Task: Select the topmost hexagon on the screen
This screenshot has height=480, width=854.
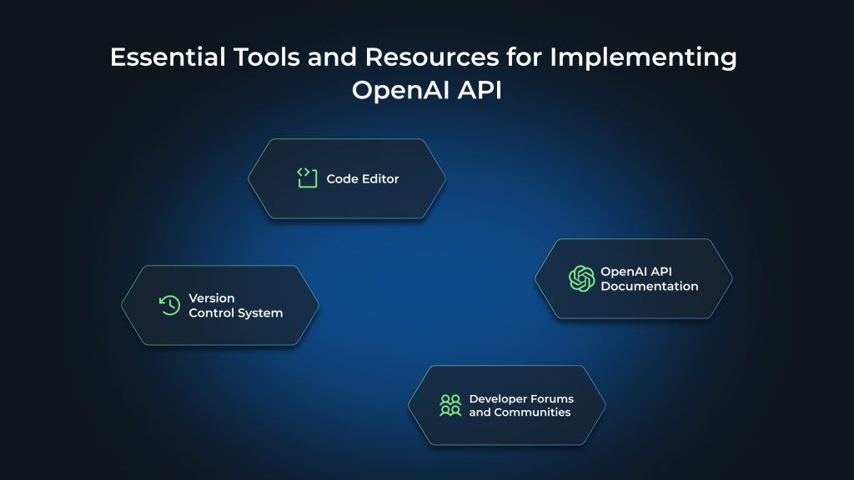Action: pyautogui.click(x=346, y=177)
